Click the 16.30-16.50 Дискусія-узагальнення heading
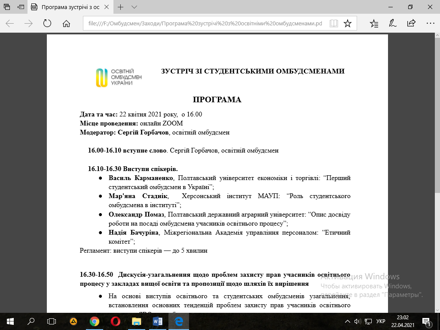 (x=215, y=279)
